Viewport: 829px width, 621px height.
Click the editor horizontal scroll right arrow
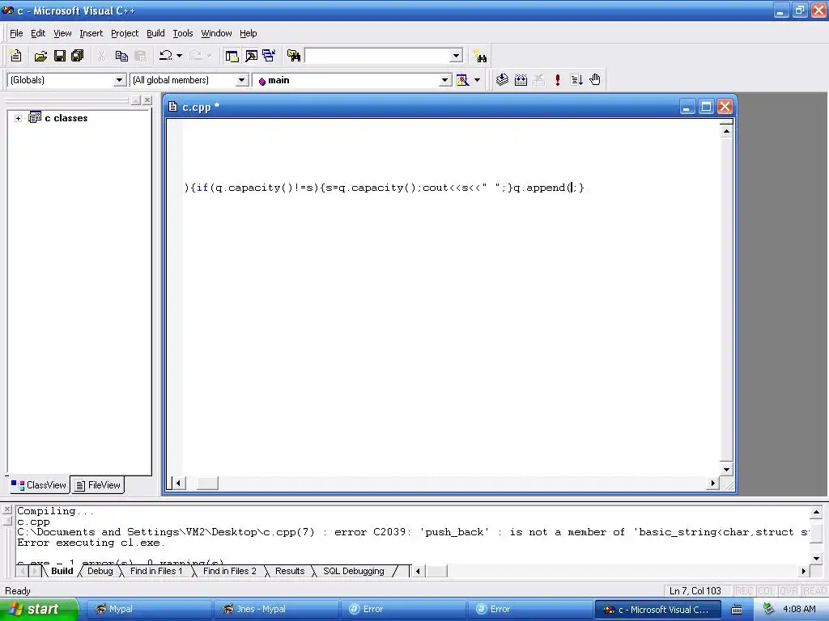pos(712,483)
